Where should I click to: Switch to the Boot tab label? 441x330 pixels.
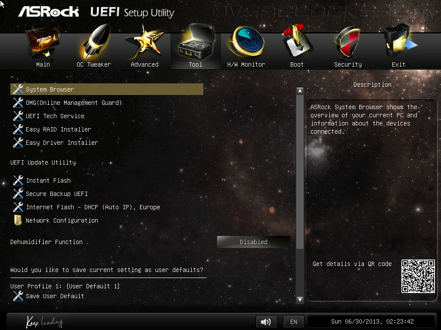(x=297, y=64)
